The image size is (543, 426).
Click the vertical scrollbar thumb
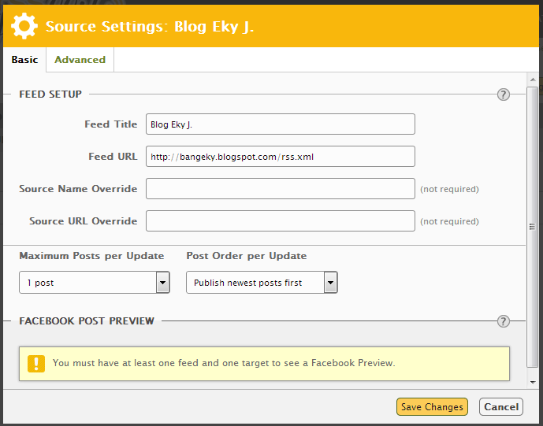pos(532,227)
